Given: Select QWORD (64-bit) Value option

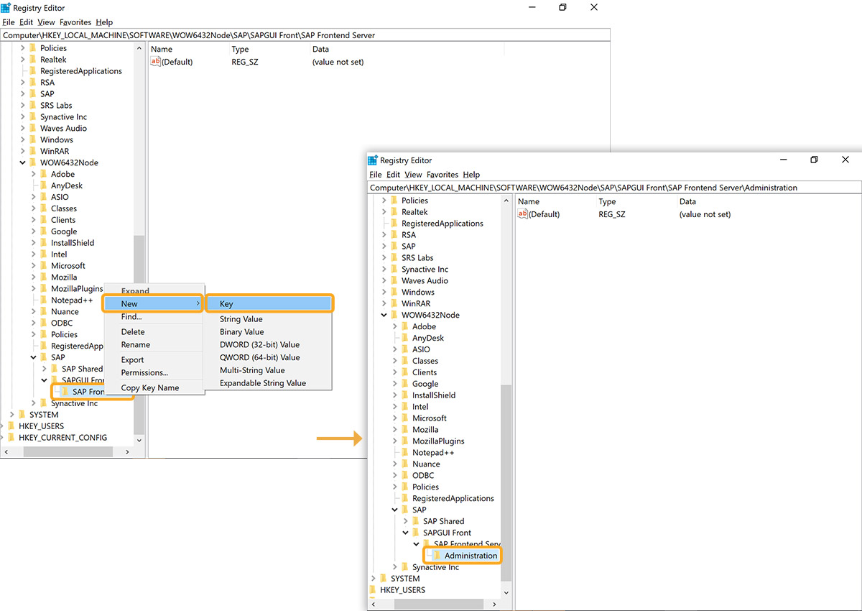Looking at the screenshot, I should click(x=260, y=357).
